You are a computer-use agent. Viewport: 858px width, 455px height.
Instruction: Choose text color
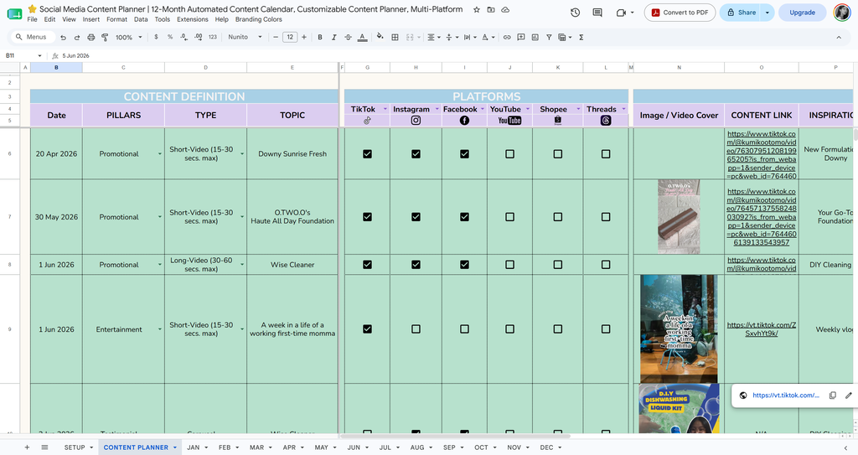362,37
